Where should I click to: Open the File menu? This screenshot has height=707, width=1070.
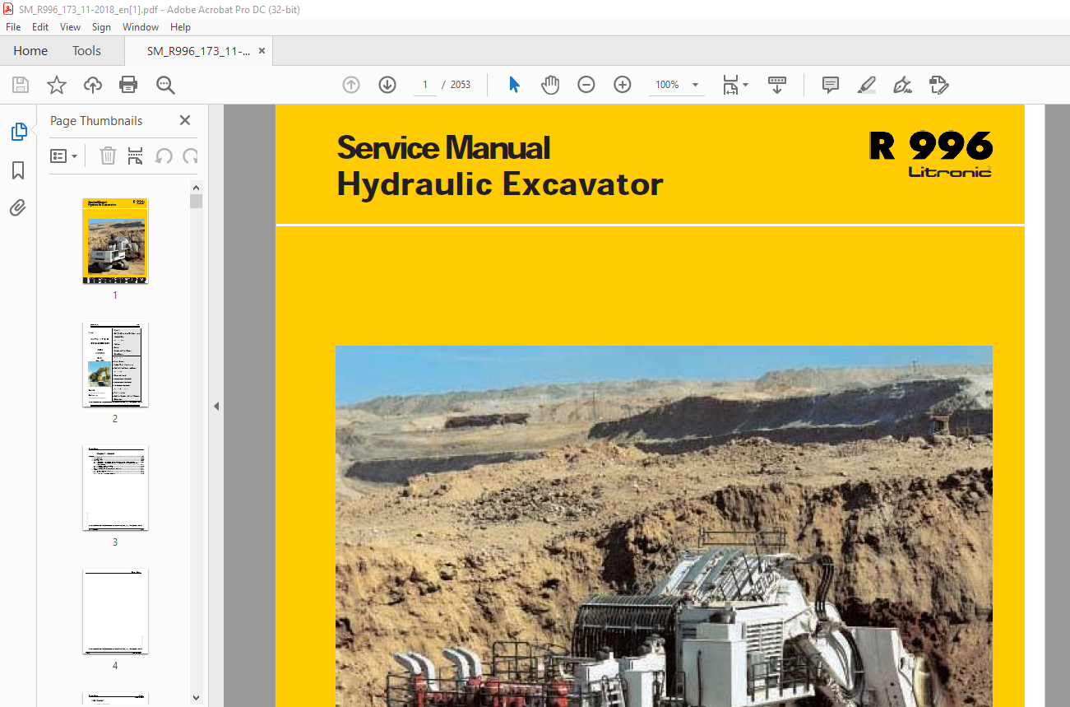(x=13, y=27)
